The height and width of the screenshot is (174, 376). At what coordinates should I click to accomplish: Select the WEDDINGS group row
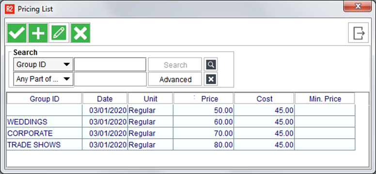181,122
